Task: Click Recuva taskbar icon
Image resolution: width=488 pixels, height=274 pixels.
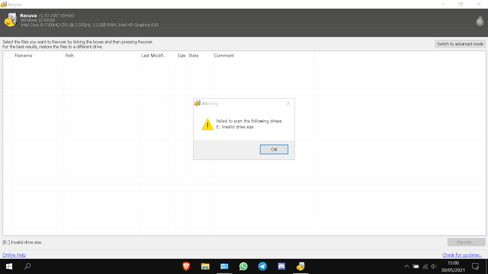Action: point(301,266)
